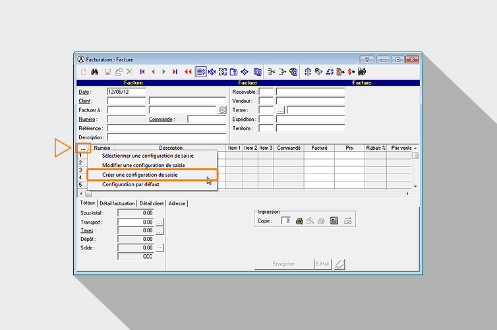Viewport: 497px width, 330px height.
Task: Click the Date field showing 12/06/12
Action: point(126,92)
